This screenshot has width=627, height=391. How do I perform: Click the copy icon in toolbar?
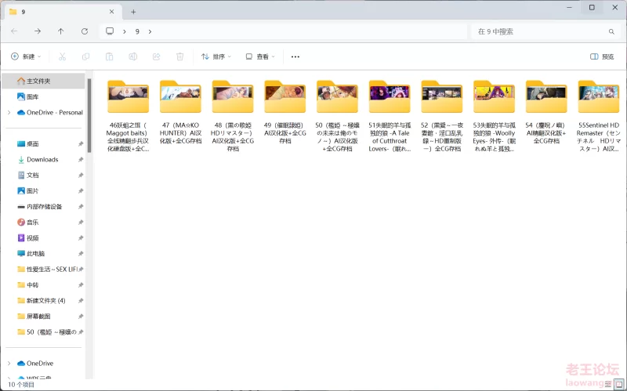coord(85,56)
